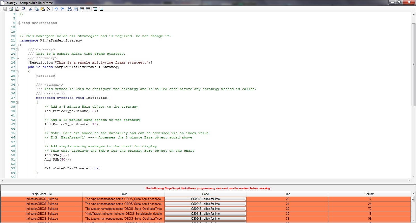
Task: Click the error list scrollbar thumb
Action: [413, 199]
